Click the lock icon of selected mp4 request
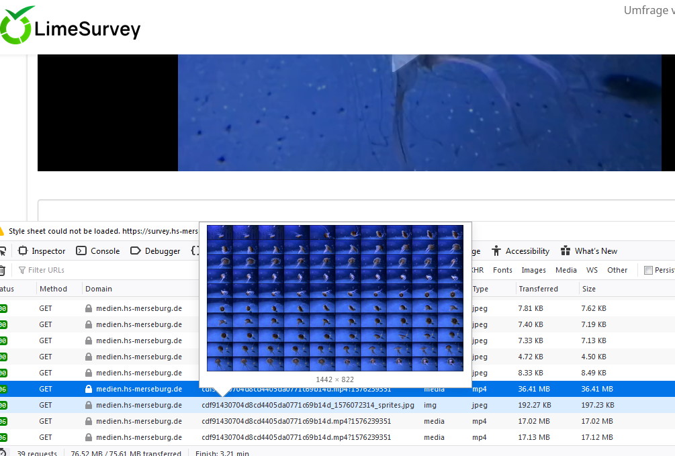Screen dimensions: 675x456 pos(88,389)
